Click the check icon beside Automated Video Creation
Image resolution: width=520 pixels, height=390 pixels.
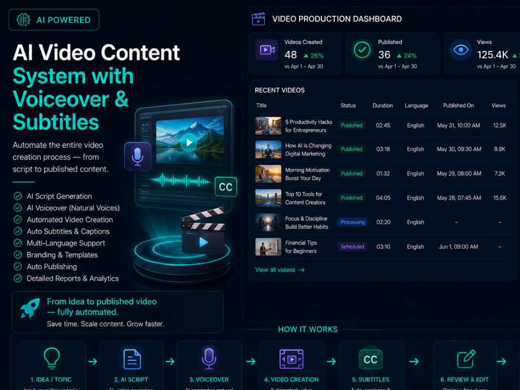click(x=18, y=219)
